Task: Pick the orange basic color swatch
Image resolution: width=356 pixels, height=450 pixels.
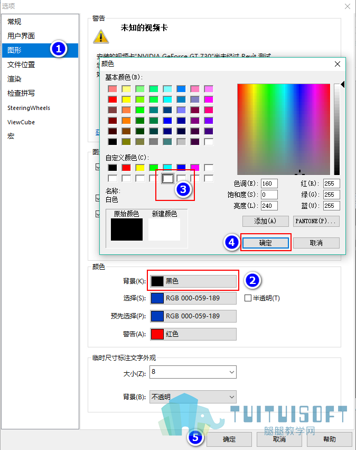Action: tap(126, 121)
